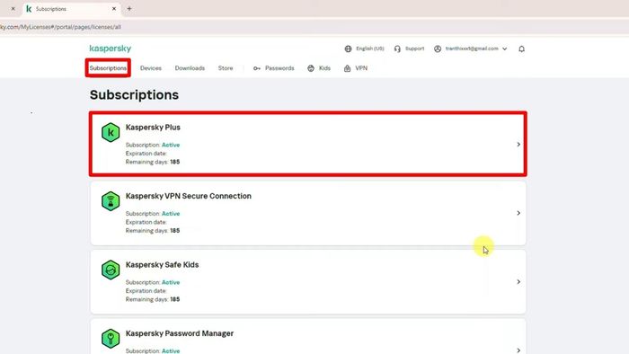Open a new browser tab with plus

129,8
